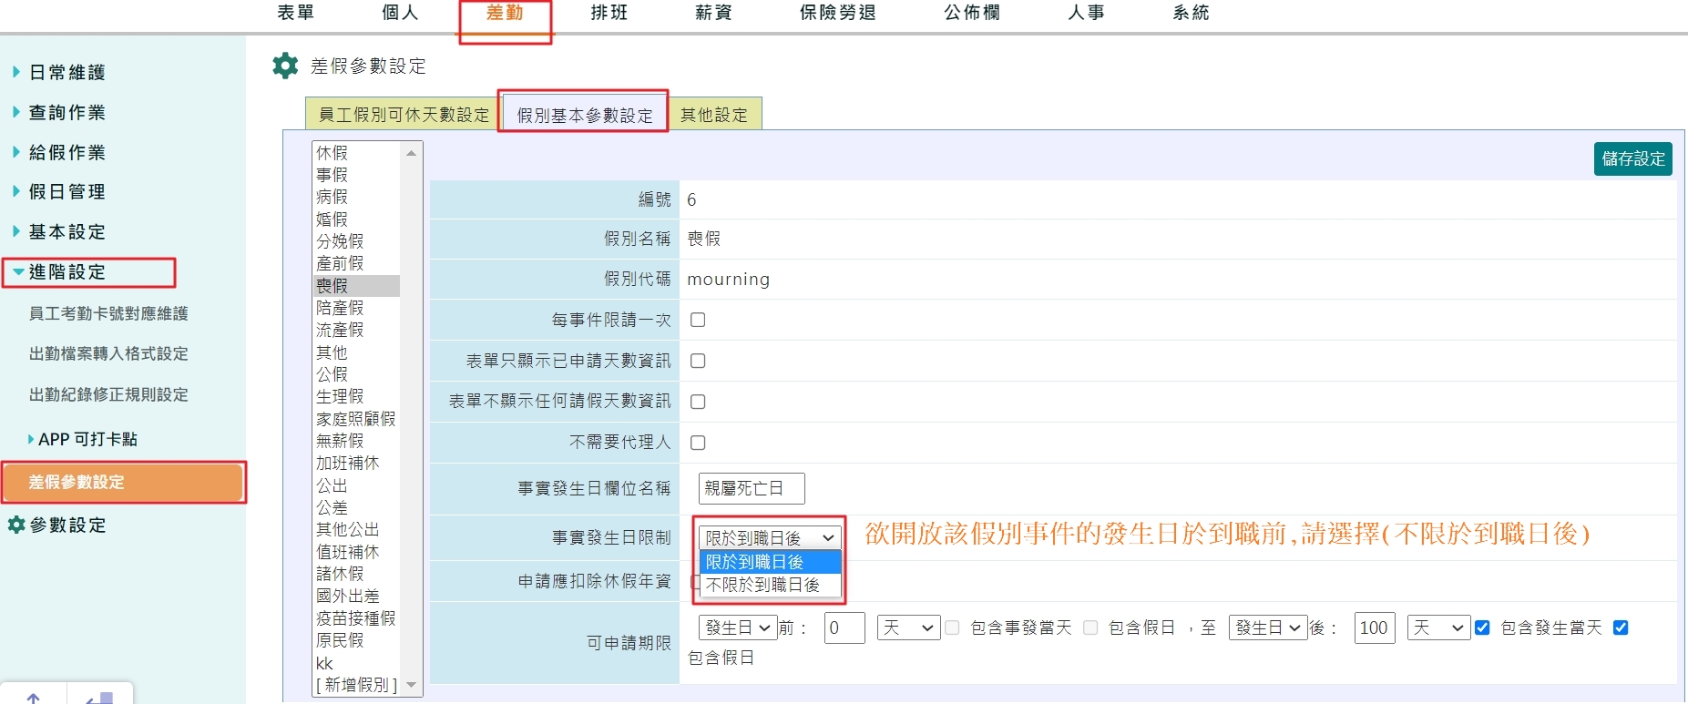Open 差假參數設定 sidebar item
Viewport: 1688px width, 704px height.
123,482
